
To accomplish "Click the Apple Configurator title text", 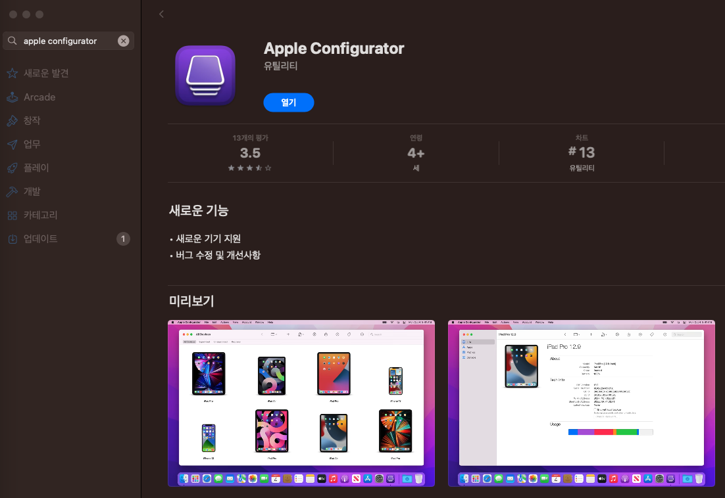I will pyautogui.click(x=334, y=49).
